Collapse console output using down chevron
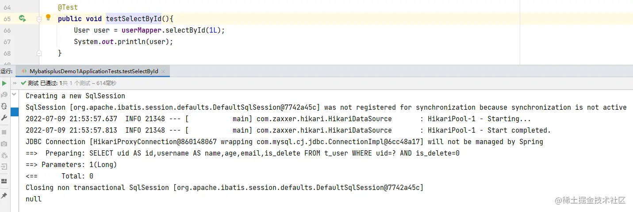This screenshot has width=633, height=212. [x=14, y=94]
